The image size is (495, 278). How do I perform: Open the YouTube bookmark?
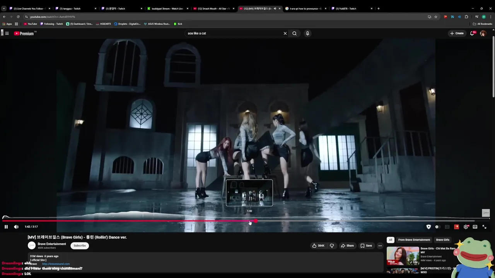point(31,24)
